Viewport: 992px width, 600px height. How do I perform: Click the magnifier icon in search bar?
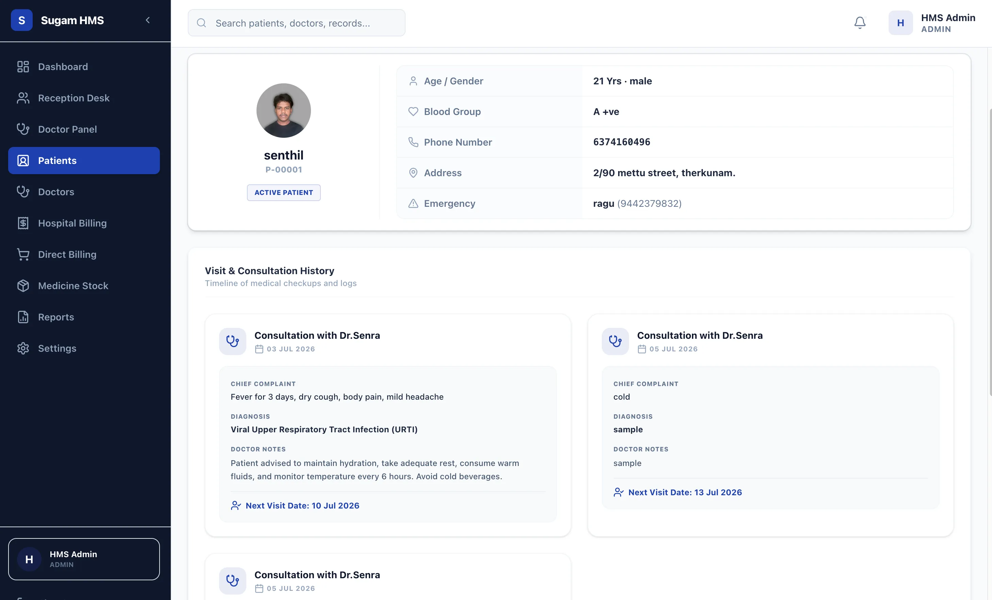pos(201,23)
